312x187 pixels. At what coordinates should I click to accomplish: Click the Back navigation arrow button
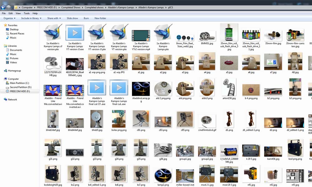(x=3, y=7)
